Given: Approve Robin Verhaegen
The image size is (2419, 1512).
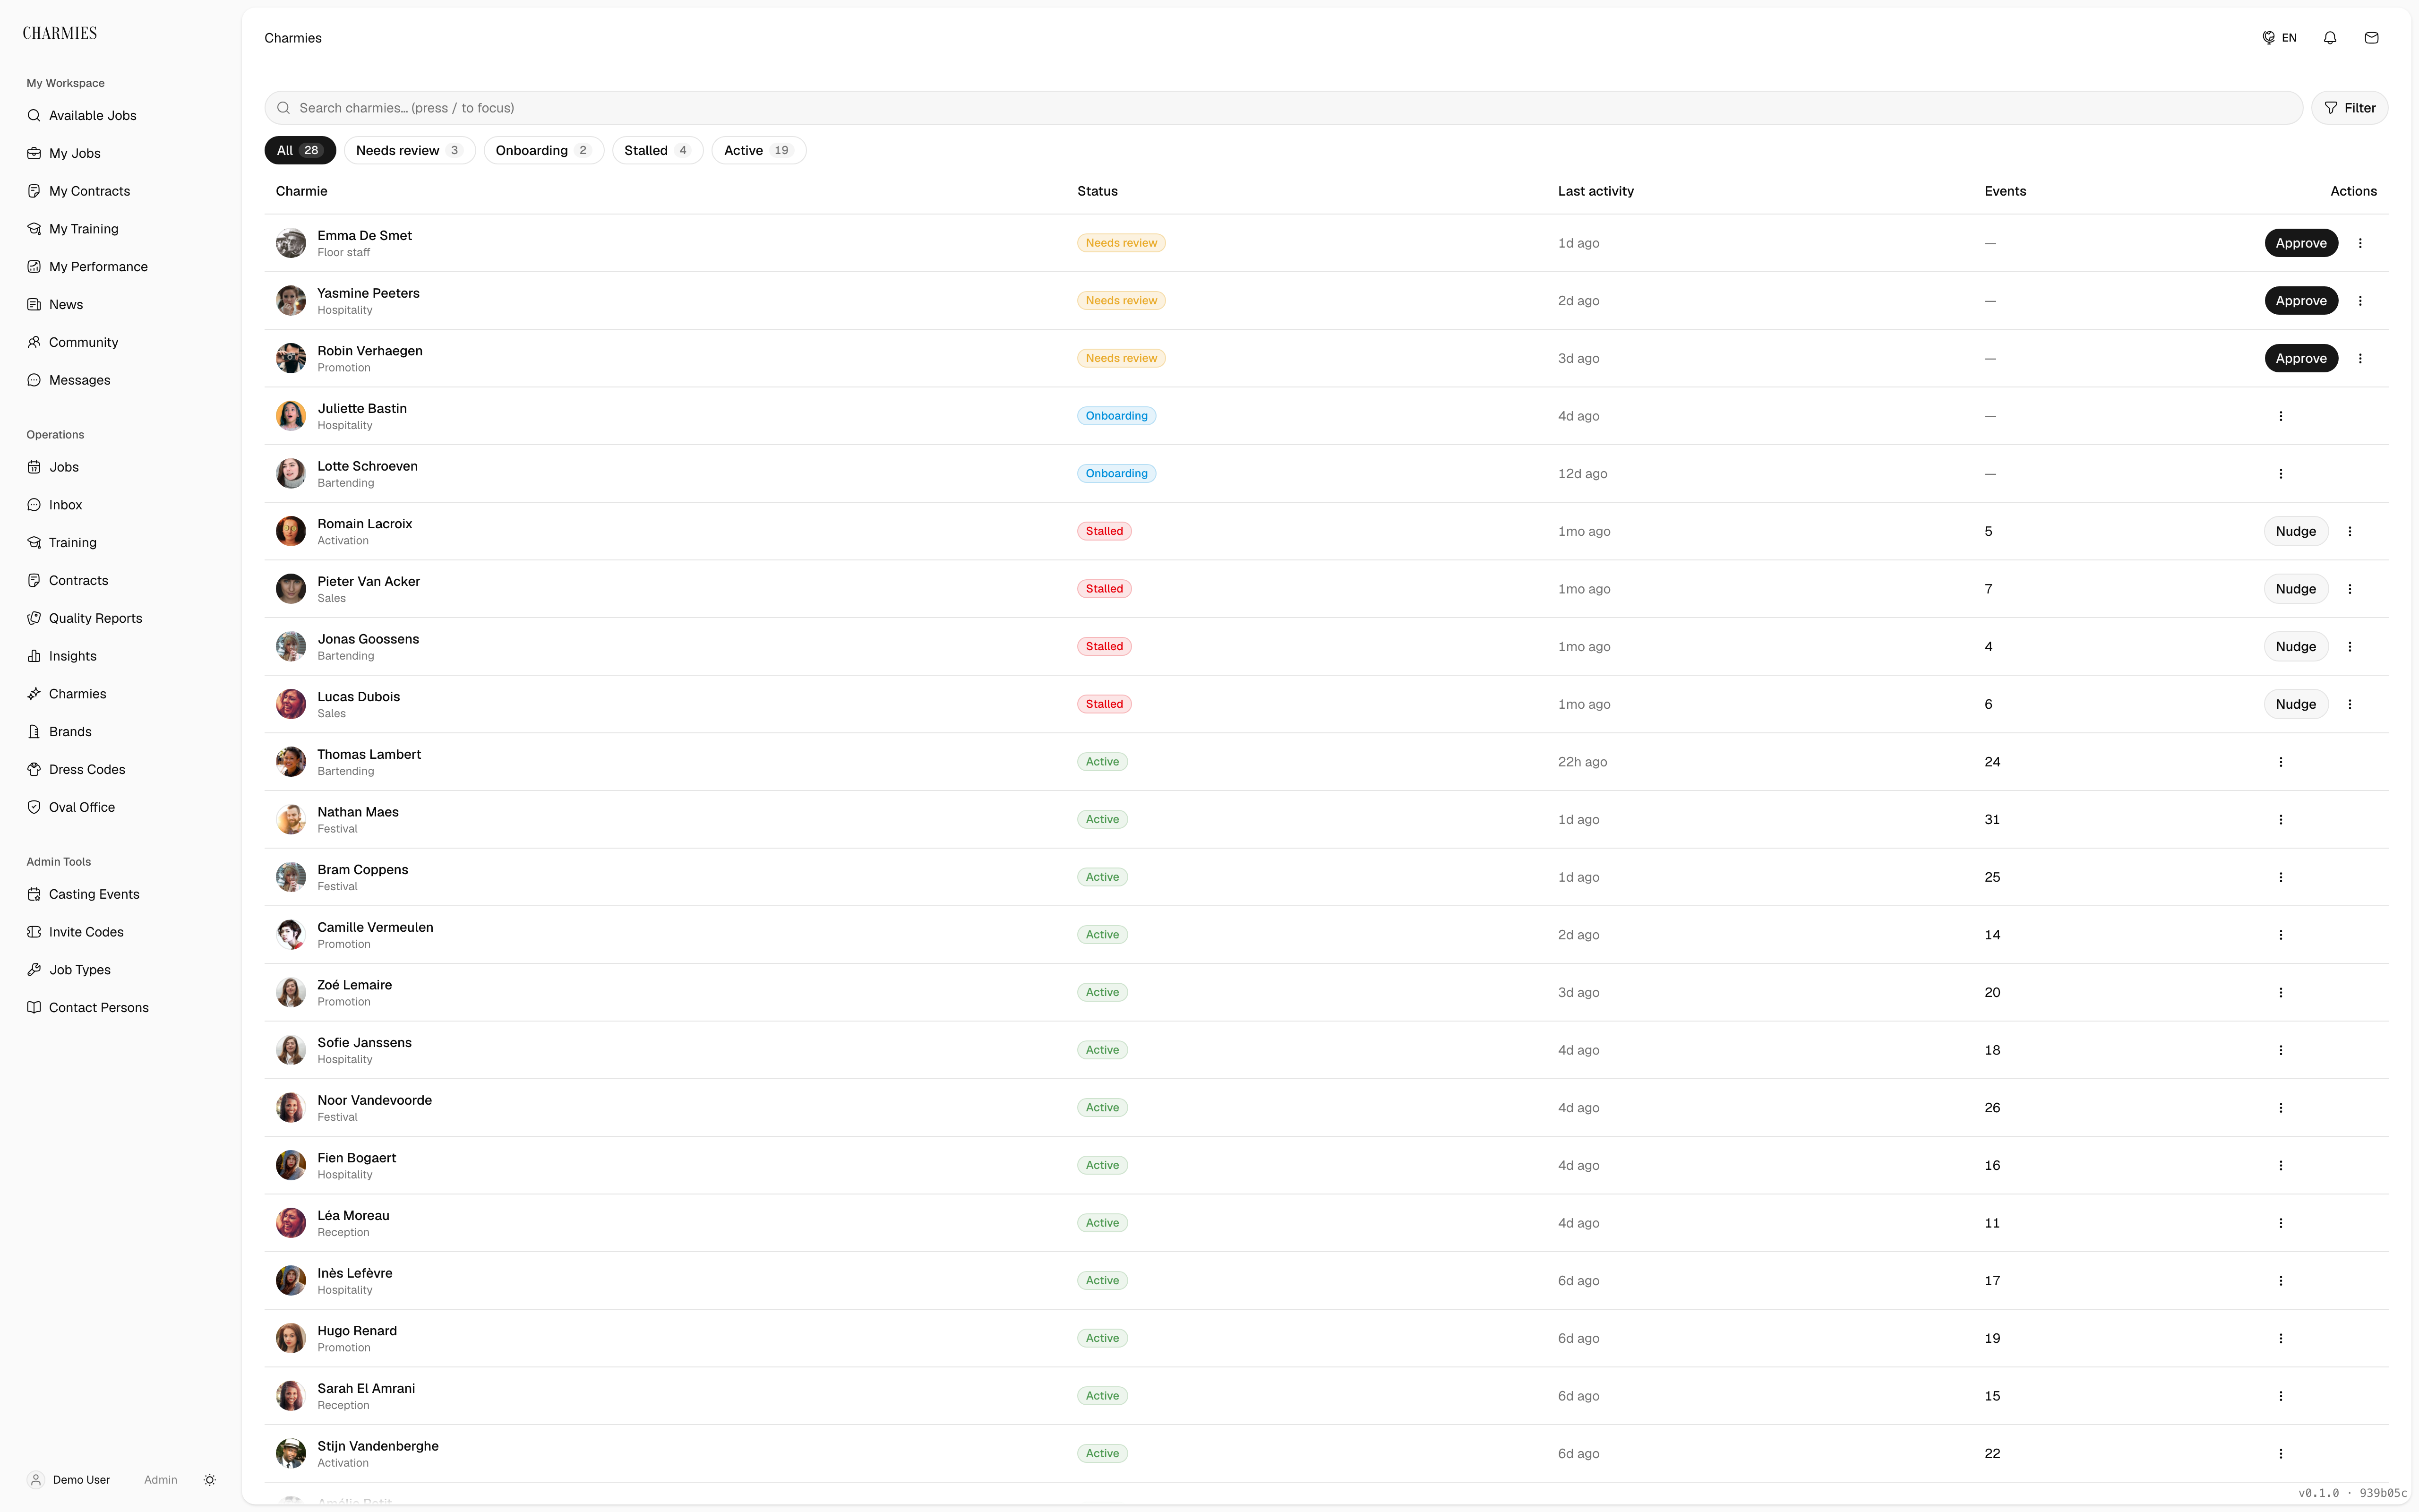Looking at the screenshot, I should pyautogui.click(x=2300, y=358).
